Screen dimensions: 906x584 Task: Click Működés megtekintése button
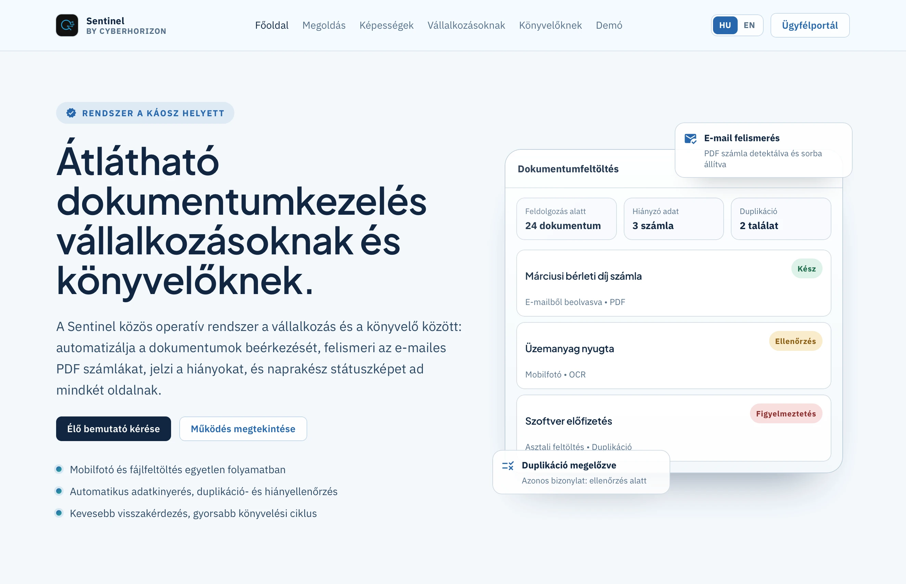coord(243,428)
